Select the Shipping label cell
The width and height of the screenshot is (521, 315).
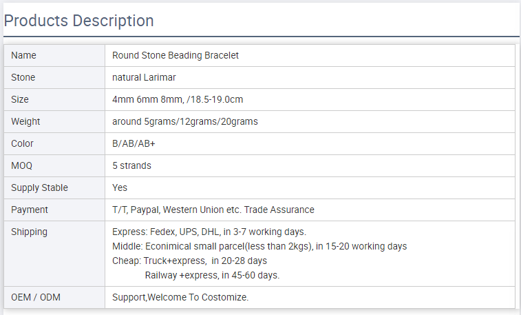[x=30, y=232]
